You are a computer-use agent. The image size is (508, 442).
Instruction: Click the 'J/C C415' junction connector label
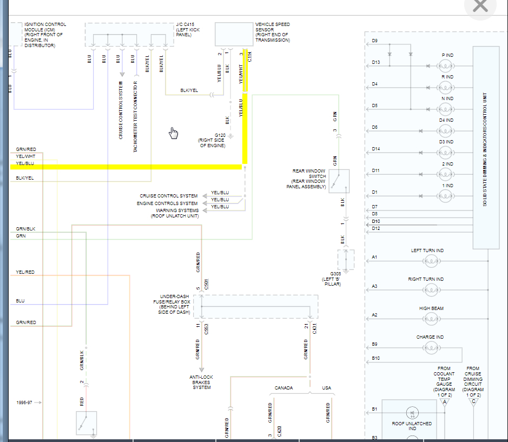tap(188, 30)
